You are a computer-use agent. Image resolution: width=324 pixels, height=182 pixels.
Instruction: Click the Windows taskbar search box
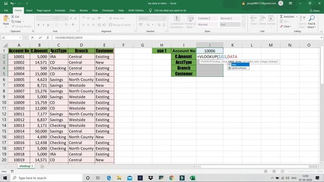46,178
